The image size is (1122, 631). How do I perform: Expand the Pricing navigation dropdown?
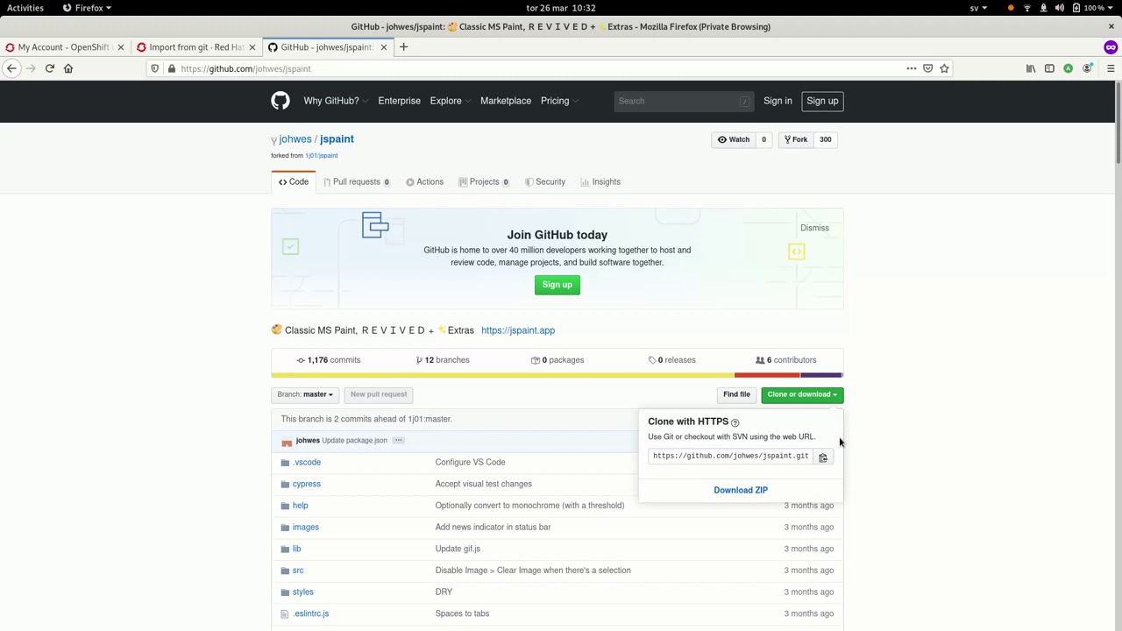click(558, 101)
